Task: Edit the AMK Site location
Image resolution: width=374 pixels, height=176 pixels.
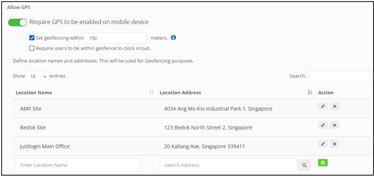Action: coord(323,106)
